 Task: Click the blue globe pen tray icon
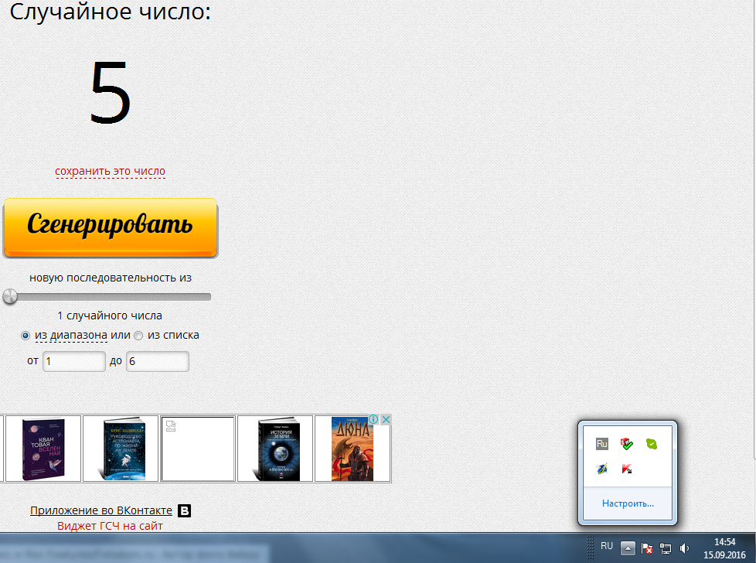(602, 469)
